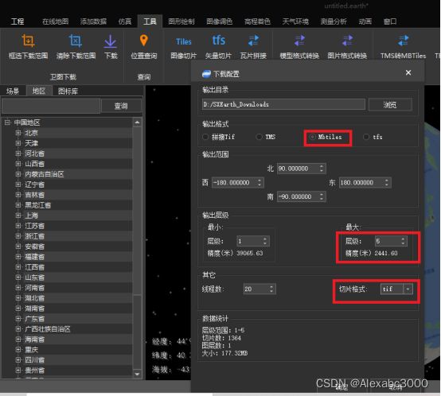Open the 添加数据 ribbon tab
Viewport: 441px width, 396px height.
point(93,21)
